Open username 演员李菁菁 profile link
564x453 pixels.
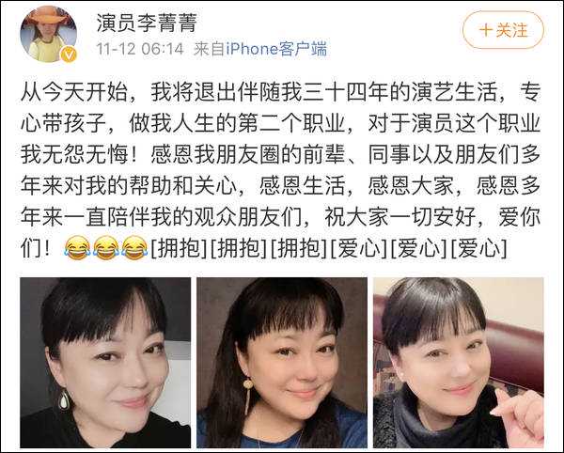pos(147,23)
